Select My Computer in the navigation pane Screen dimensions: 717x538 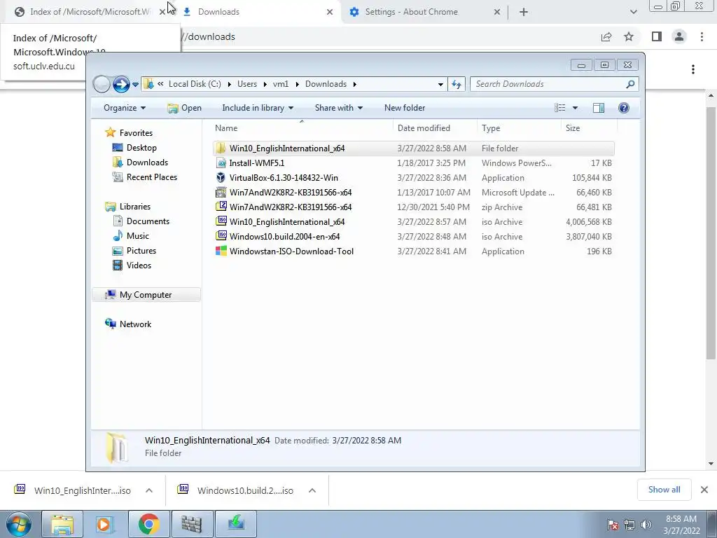pyautogui.click(x=146, y=295)
